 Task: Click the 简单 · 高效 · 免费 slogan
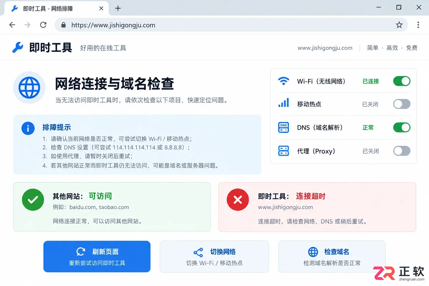click(x=392, y=48)
